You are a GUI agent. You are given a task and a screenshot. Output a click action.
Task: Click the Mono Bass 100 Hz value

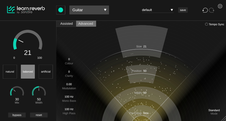(x=69, y=97)
